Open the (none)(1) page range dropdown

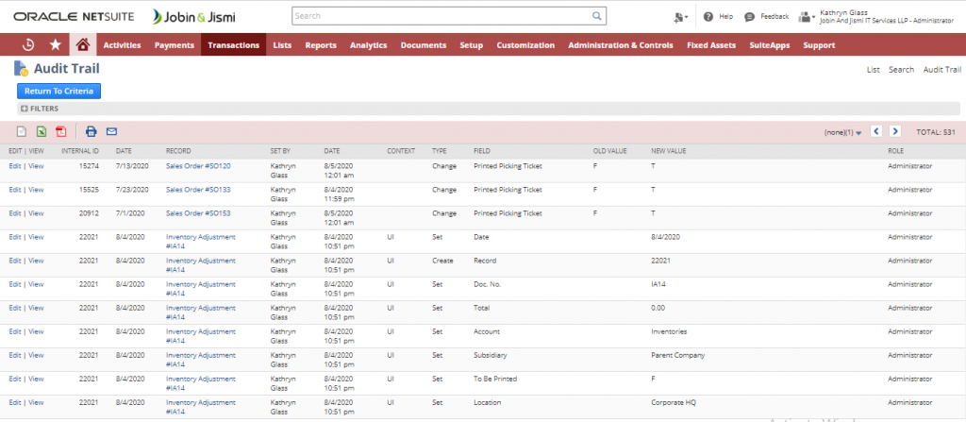[x=842, y=133]
